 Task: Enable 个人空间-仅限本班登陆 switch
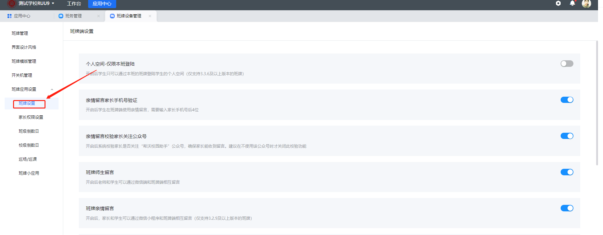click(x=567, y=64)
